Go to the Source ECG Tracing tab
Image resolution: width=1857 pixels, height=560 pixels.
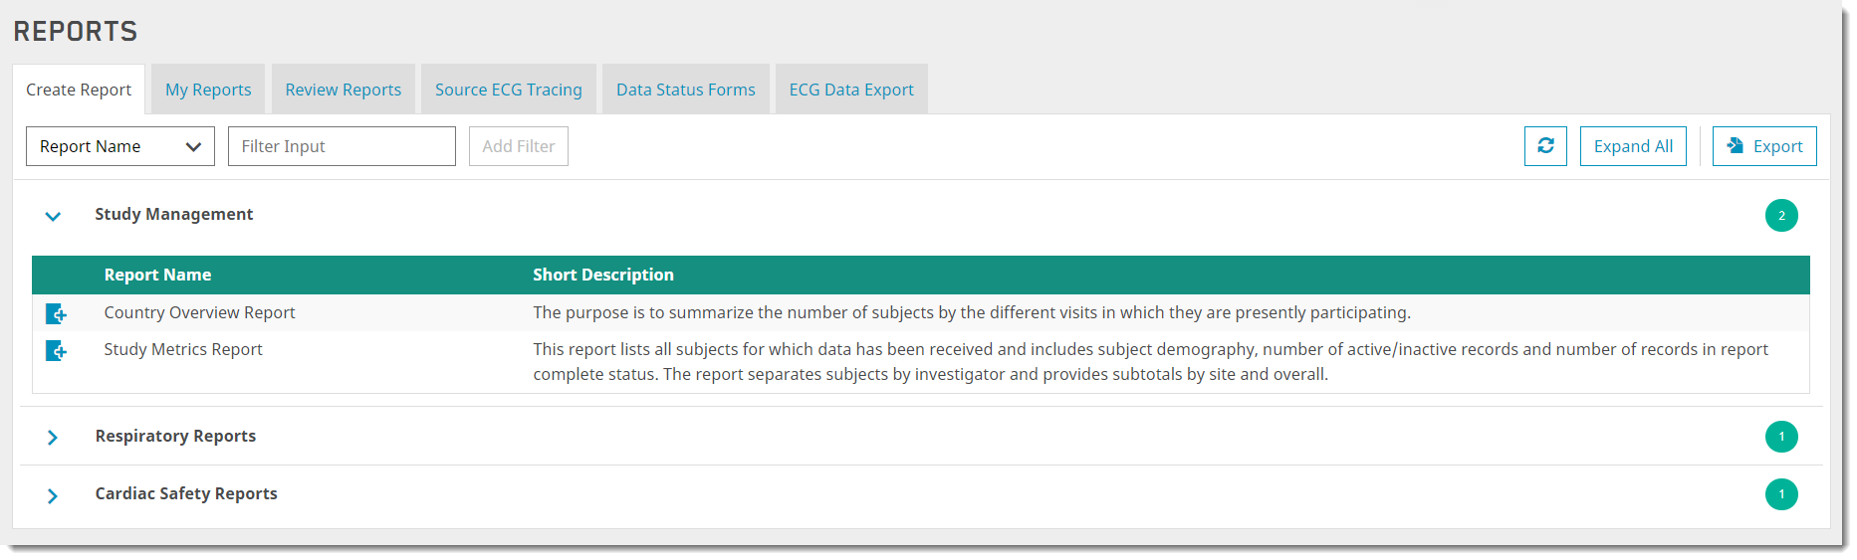tap(509, 90)
